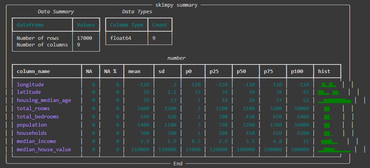This screenshot has width=370, height=168.
Task: Click the 'p50' column header
Action: click(242, 71)
